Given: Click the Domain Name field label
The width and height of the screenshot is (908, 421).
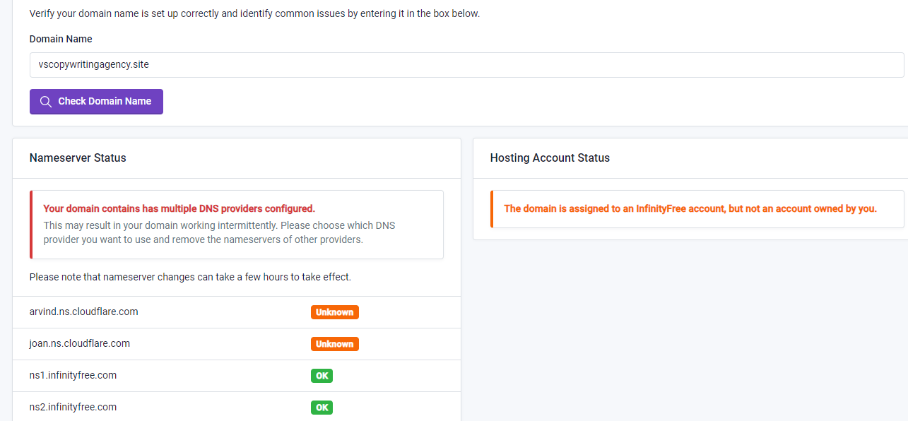Looking at the screenshot, I should click(x=61, y=39).
